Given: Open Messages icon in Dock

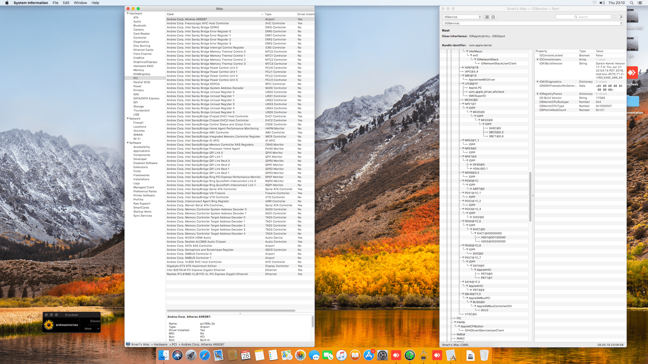Looking at the screenshot, I should click(x=314, y=355).
